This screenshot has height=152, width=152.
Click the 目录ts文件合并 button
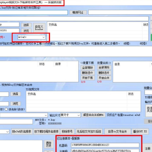click(117, 132)
